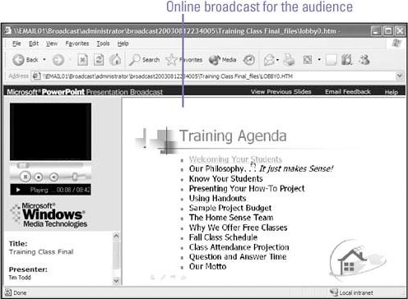
Task: Click the Back button in browser toolbar
Action: coord(25,60)
